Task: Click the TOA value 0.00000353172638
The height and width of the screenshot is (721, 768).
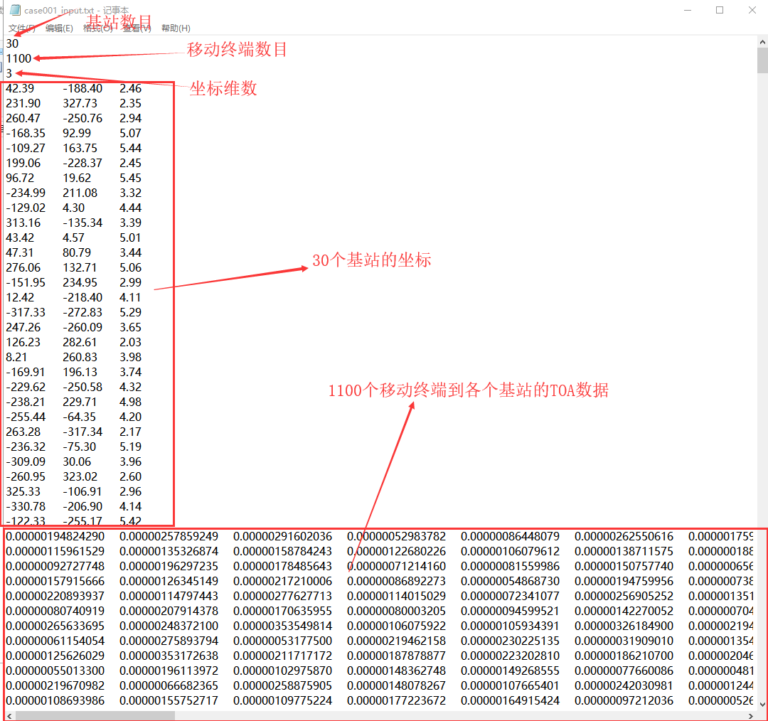Action: click(x=169, y=656)
